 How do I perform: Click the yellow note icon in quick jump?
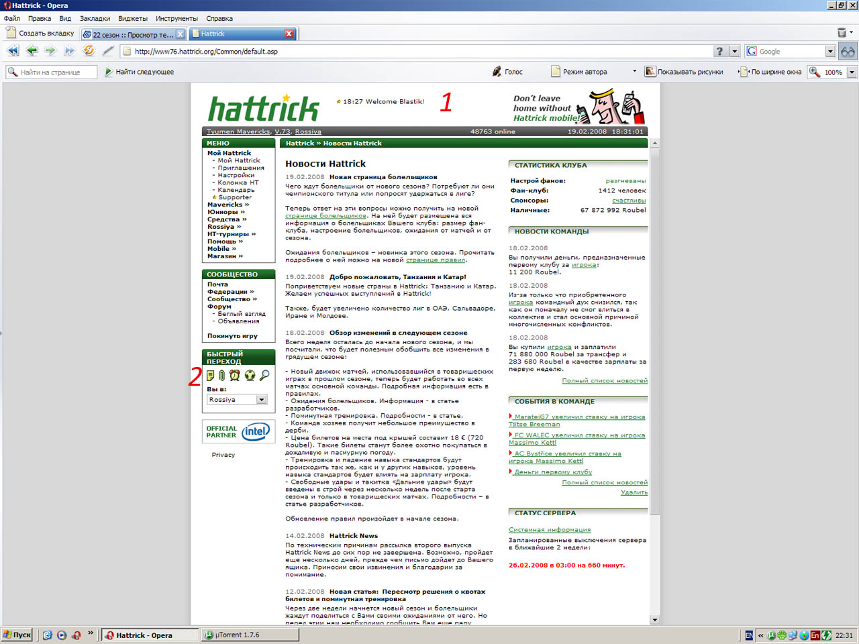[x=211, y=375]
